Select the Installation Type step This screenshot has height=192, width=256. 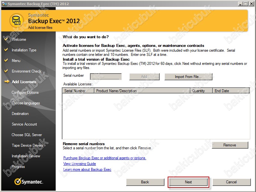(24, 50)
